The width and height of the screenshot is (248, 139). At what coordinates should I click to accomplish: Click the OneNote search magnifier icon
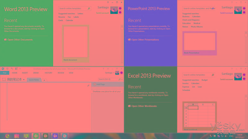click(x=120, y=79)
